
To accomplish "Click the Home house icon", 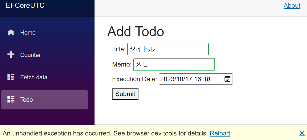I will [11, 32].
